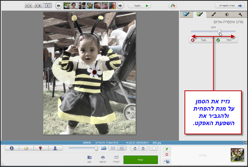Select the highlighted girl thumbnail in the filmstrip
Screen dimensions: 248x167
(x=90, y=5)
